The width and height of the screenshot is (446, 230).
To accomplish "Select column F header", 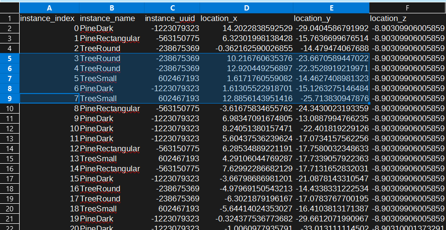I will click(x=407, y=8).
